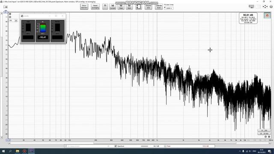Screen dimensions: 274x154
Task: Set frequency range to 20..20,000 preset
Action: click(264, 133)
